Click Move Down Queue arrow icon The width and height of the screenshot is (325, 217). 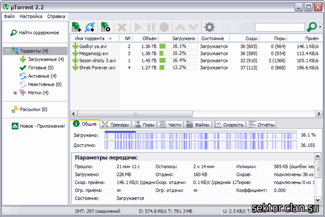point(193,27)
